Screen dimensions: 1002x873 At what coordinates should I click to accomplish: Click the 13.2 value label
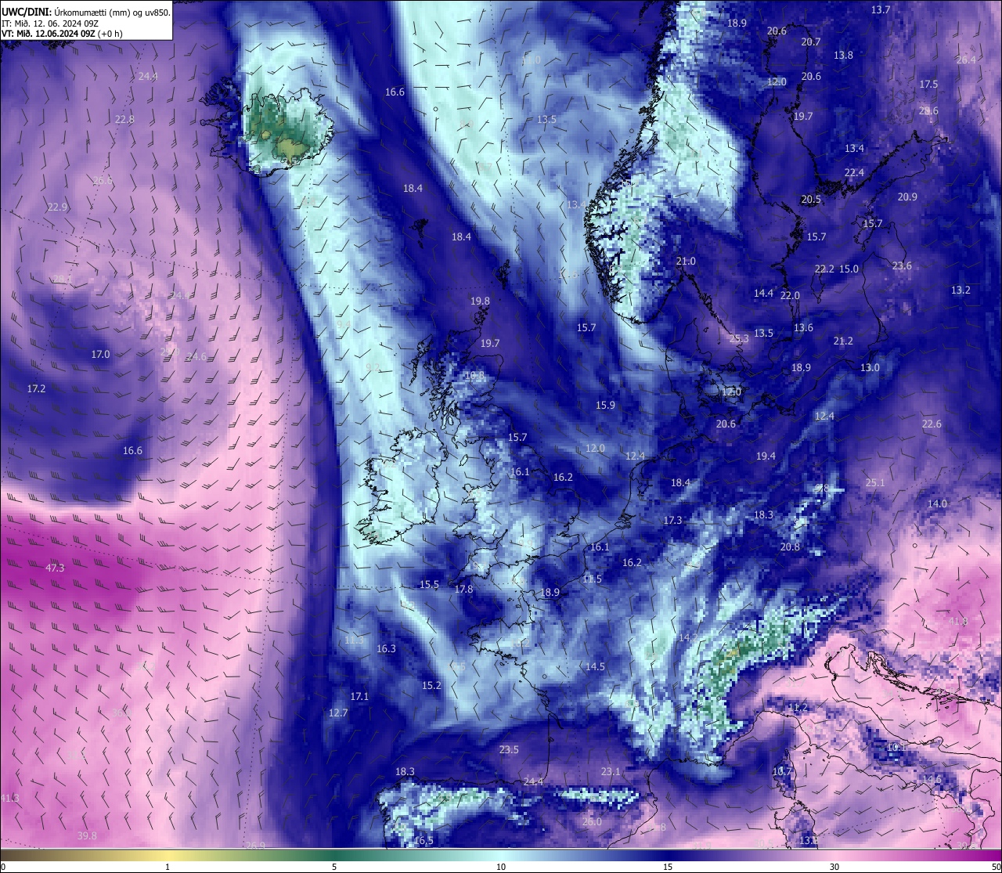[961, 290]
